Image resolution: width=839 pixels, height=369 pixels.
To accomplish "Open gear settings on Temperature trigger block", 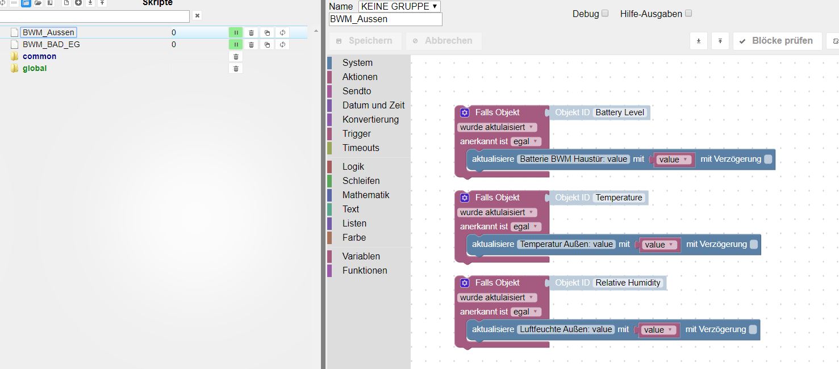I will tap(465, 198).
